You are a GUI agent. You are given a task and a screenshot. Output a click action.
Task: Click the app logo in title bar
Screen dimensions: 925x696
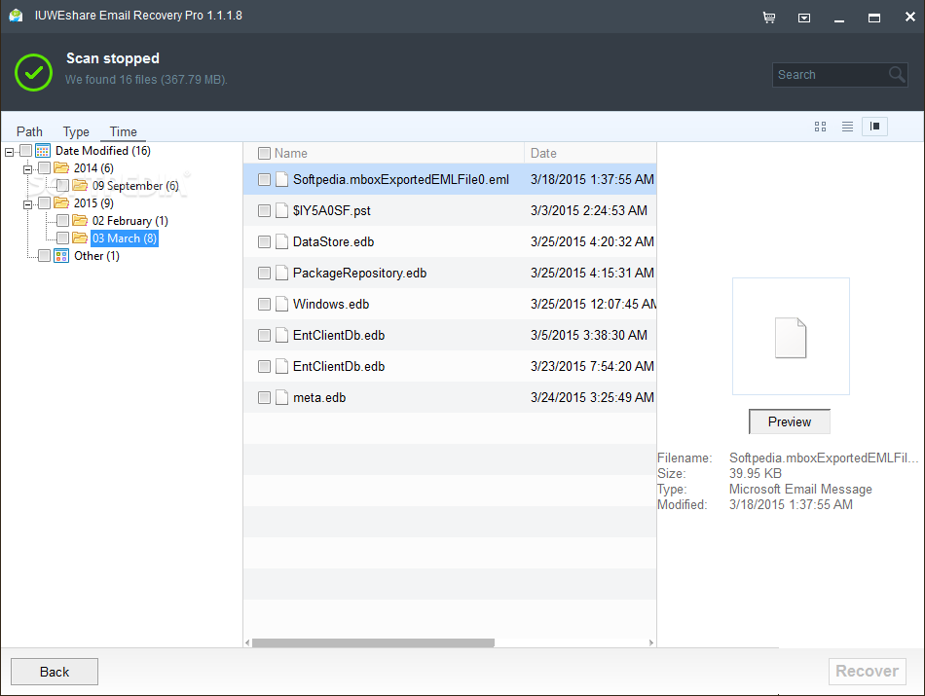(x=16, y=16)
